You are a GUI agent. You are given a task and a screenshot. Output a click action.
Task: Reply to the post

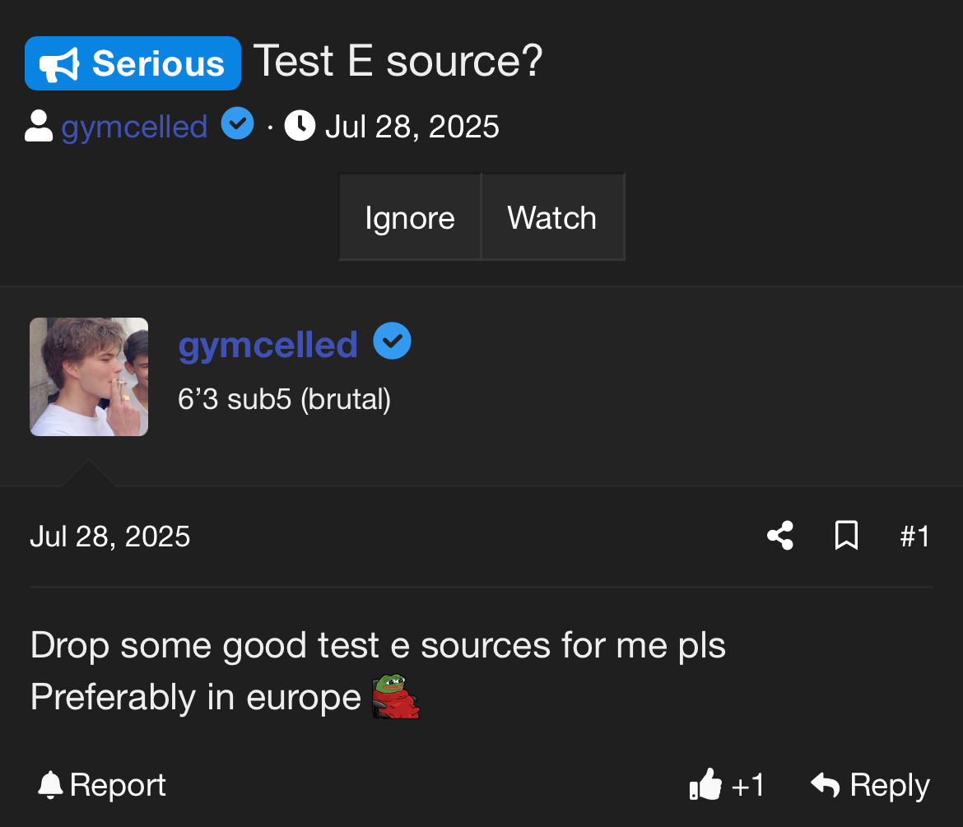[x=871, y=786]
